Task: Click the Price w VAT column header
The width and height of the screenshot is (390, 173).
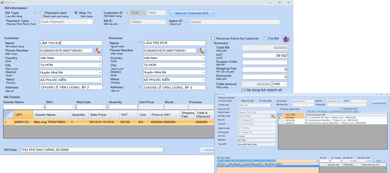Action: [x=165, y=115]
